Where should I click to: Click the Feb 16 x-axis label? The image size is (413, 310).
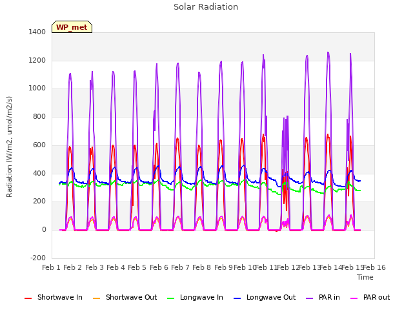(x=374, y=267)
